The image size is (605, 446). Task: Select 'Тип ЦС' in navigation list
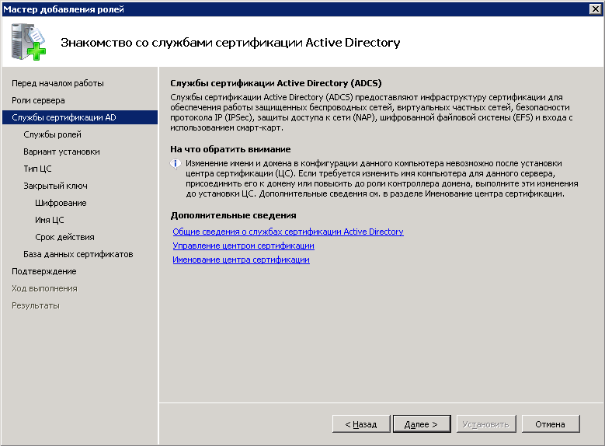coord(37,169)
